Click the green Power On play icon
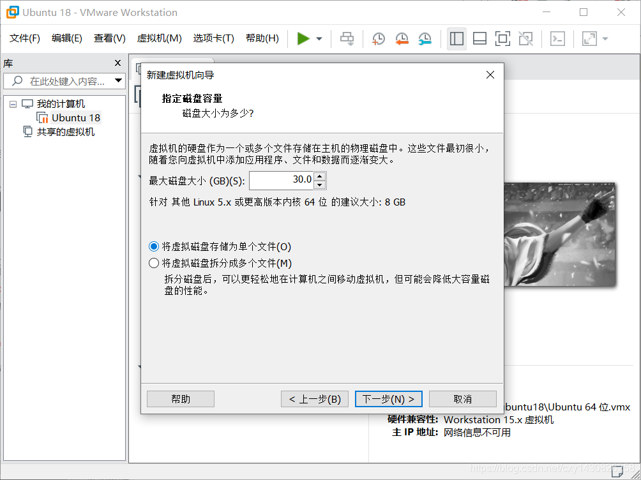This screenshot has height=480, width=641. click(303, 39)
